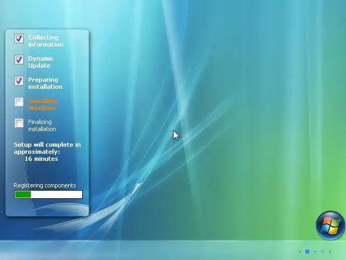
Task: Click the Windows logo orb
Action: pos(330,225)
